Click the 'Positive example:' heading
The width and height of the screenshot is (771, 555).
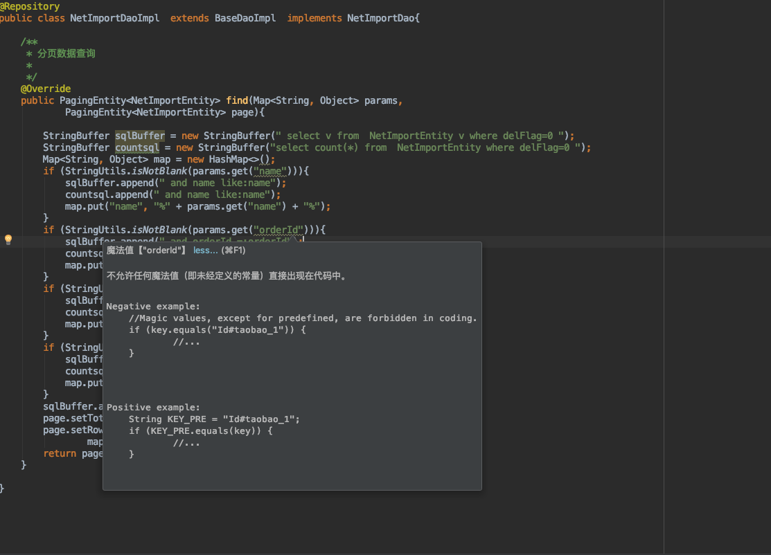pyautogui.click(x=153, y=408)
